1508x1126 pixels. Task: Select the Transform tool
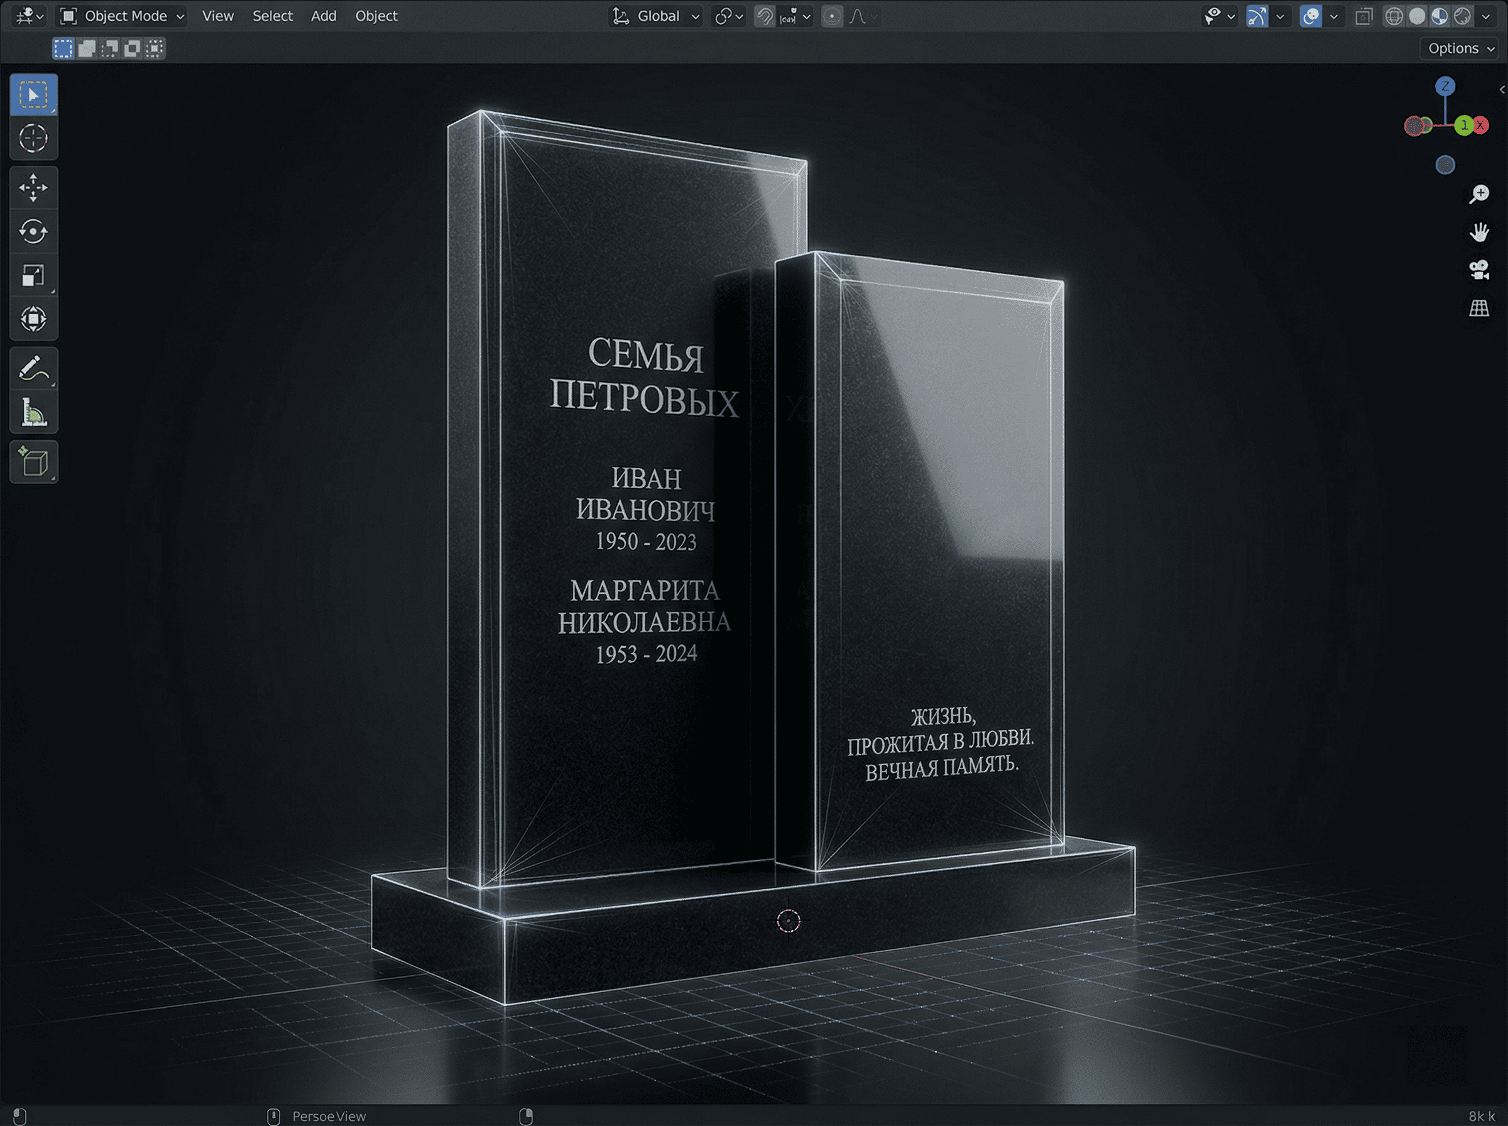pyautogui.click(x=33, y=319)
